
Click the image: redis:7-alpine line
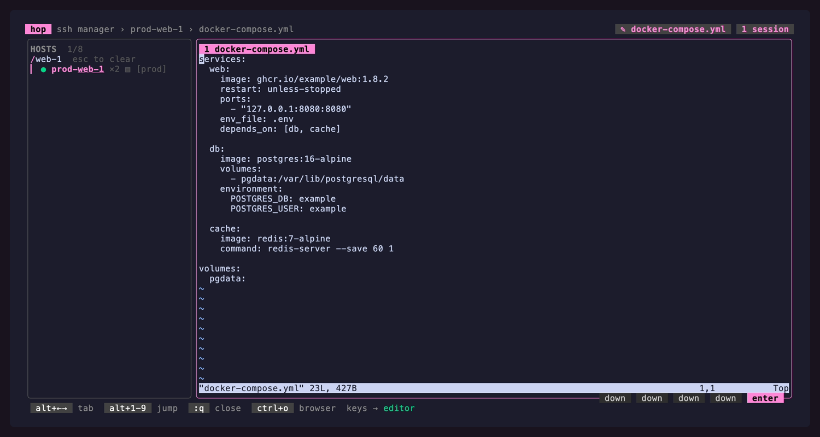(275, 239)
